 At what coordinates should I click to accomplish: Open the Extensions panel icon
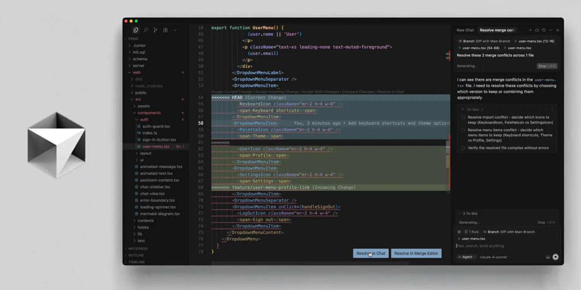(166, 30)
